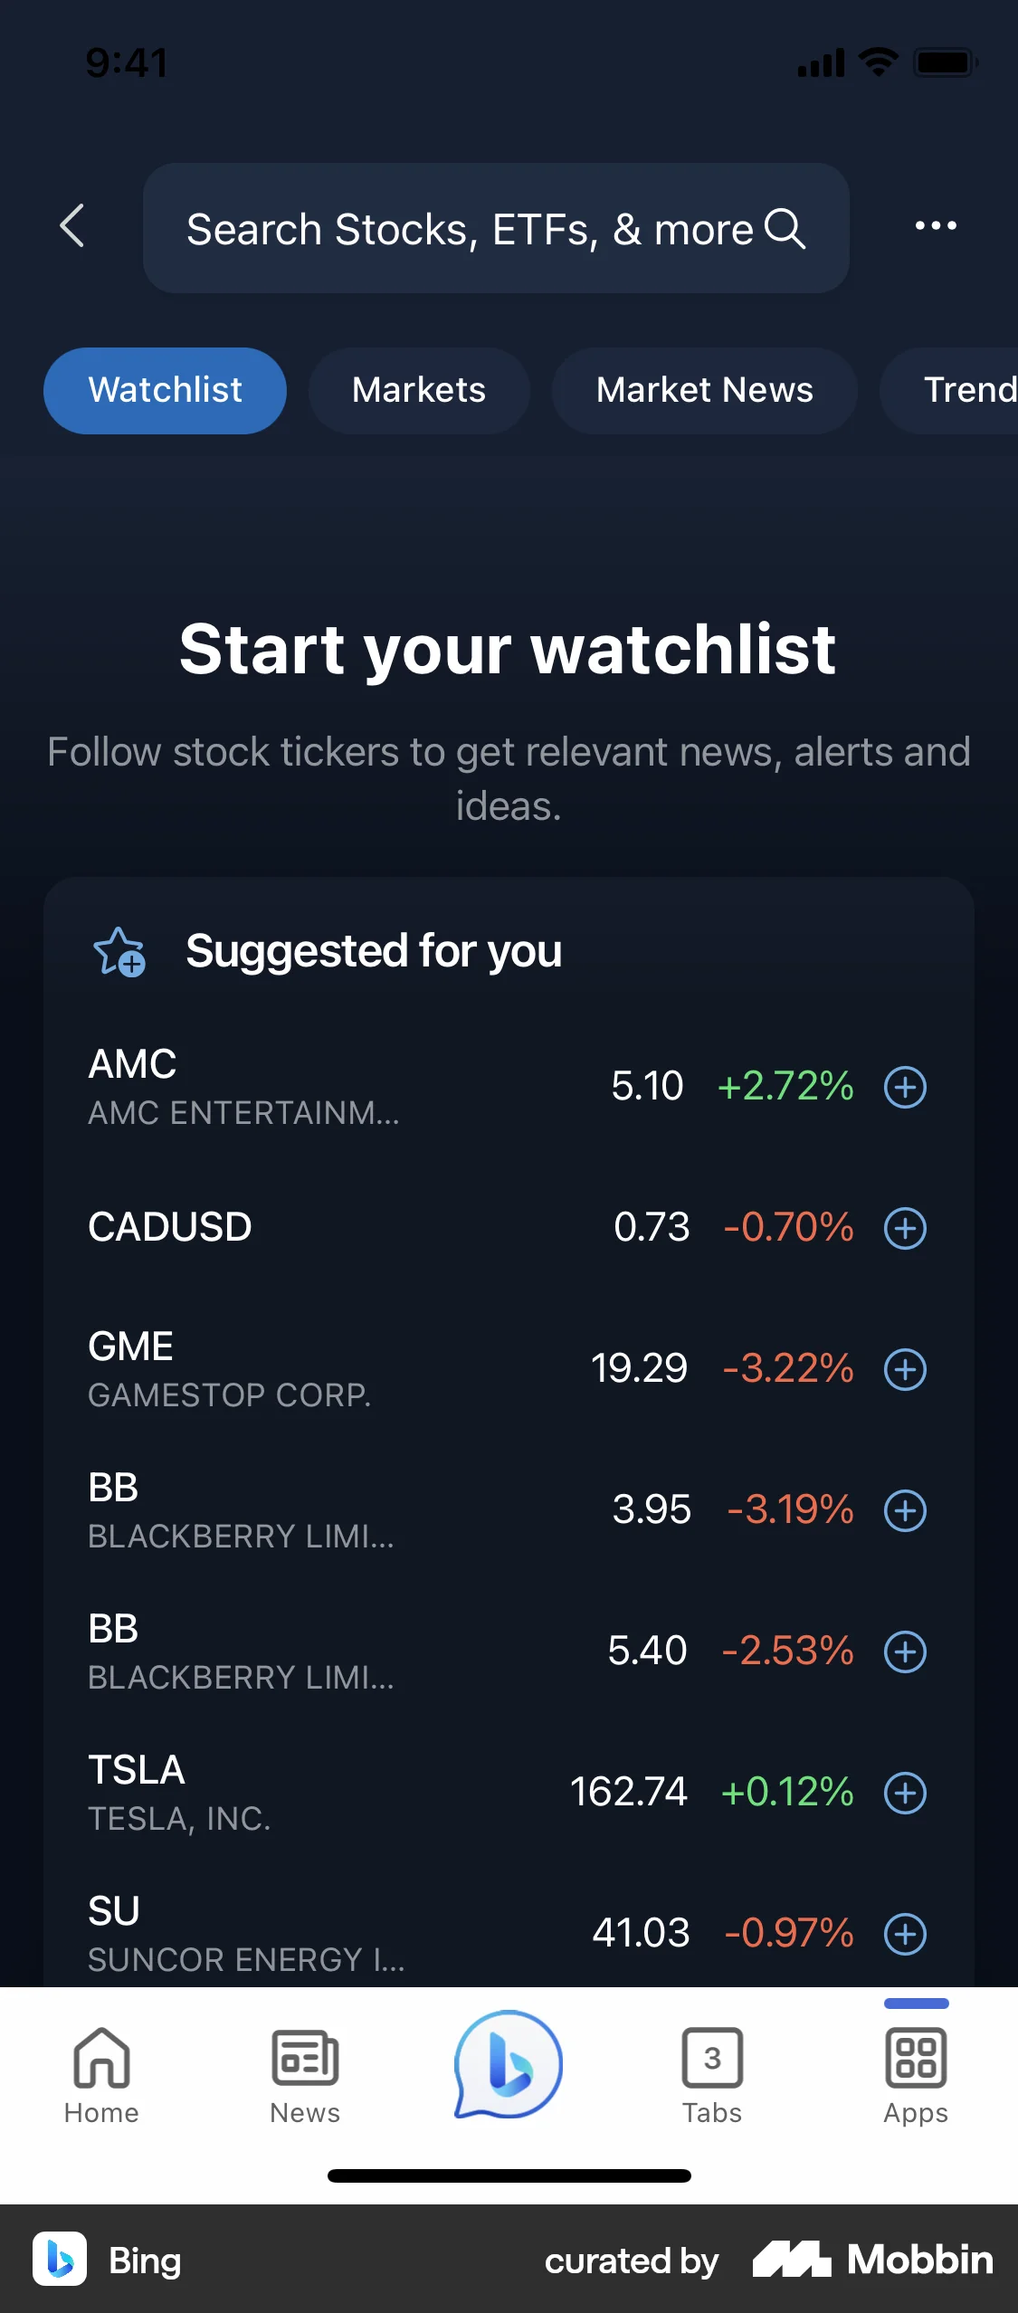Viewport: 1018px width, 2313px height.
Task: Switch to the Market News tab
Action: point(704,391)
